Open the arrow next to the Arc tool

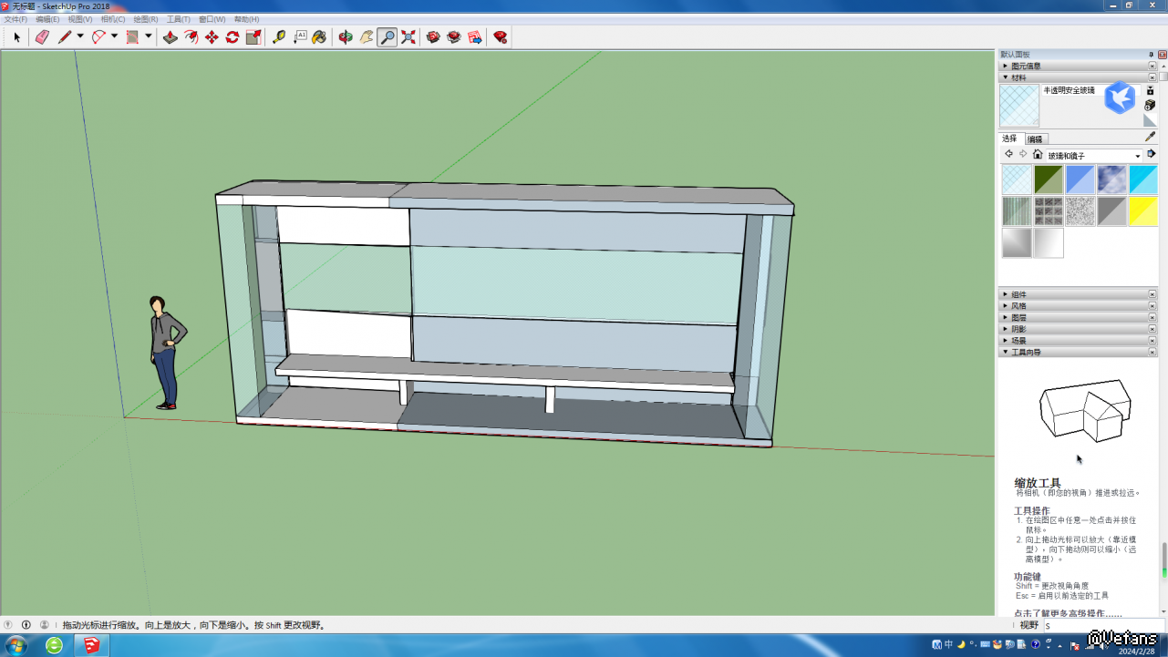[x=114, y=37]
